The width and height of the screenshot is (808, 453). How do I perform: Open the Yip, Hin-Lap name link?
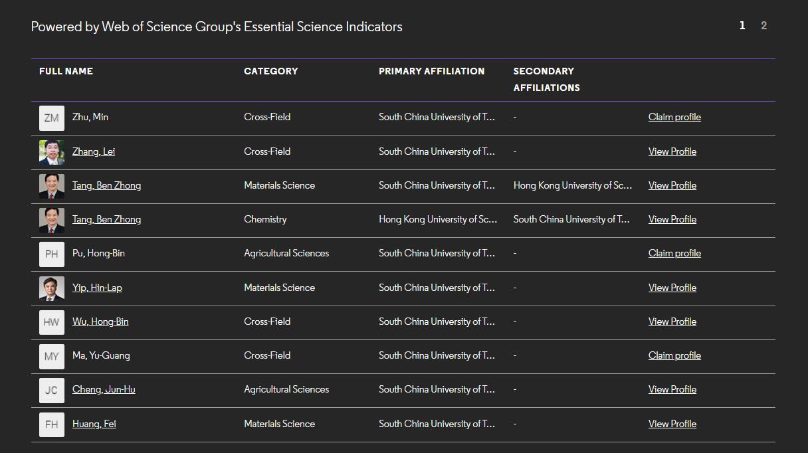tap(97, 288)
